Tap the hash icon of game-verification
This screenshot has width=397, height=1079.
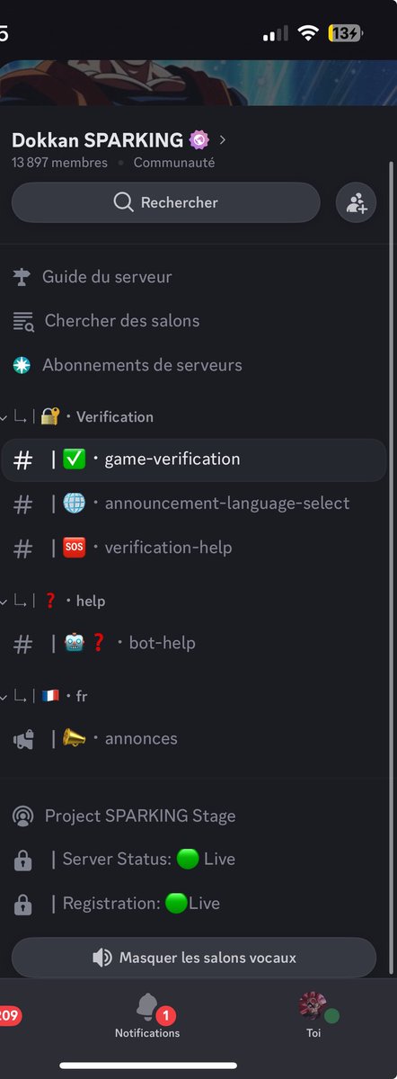click(22, 459)
